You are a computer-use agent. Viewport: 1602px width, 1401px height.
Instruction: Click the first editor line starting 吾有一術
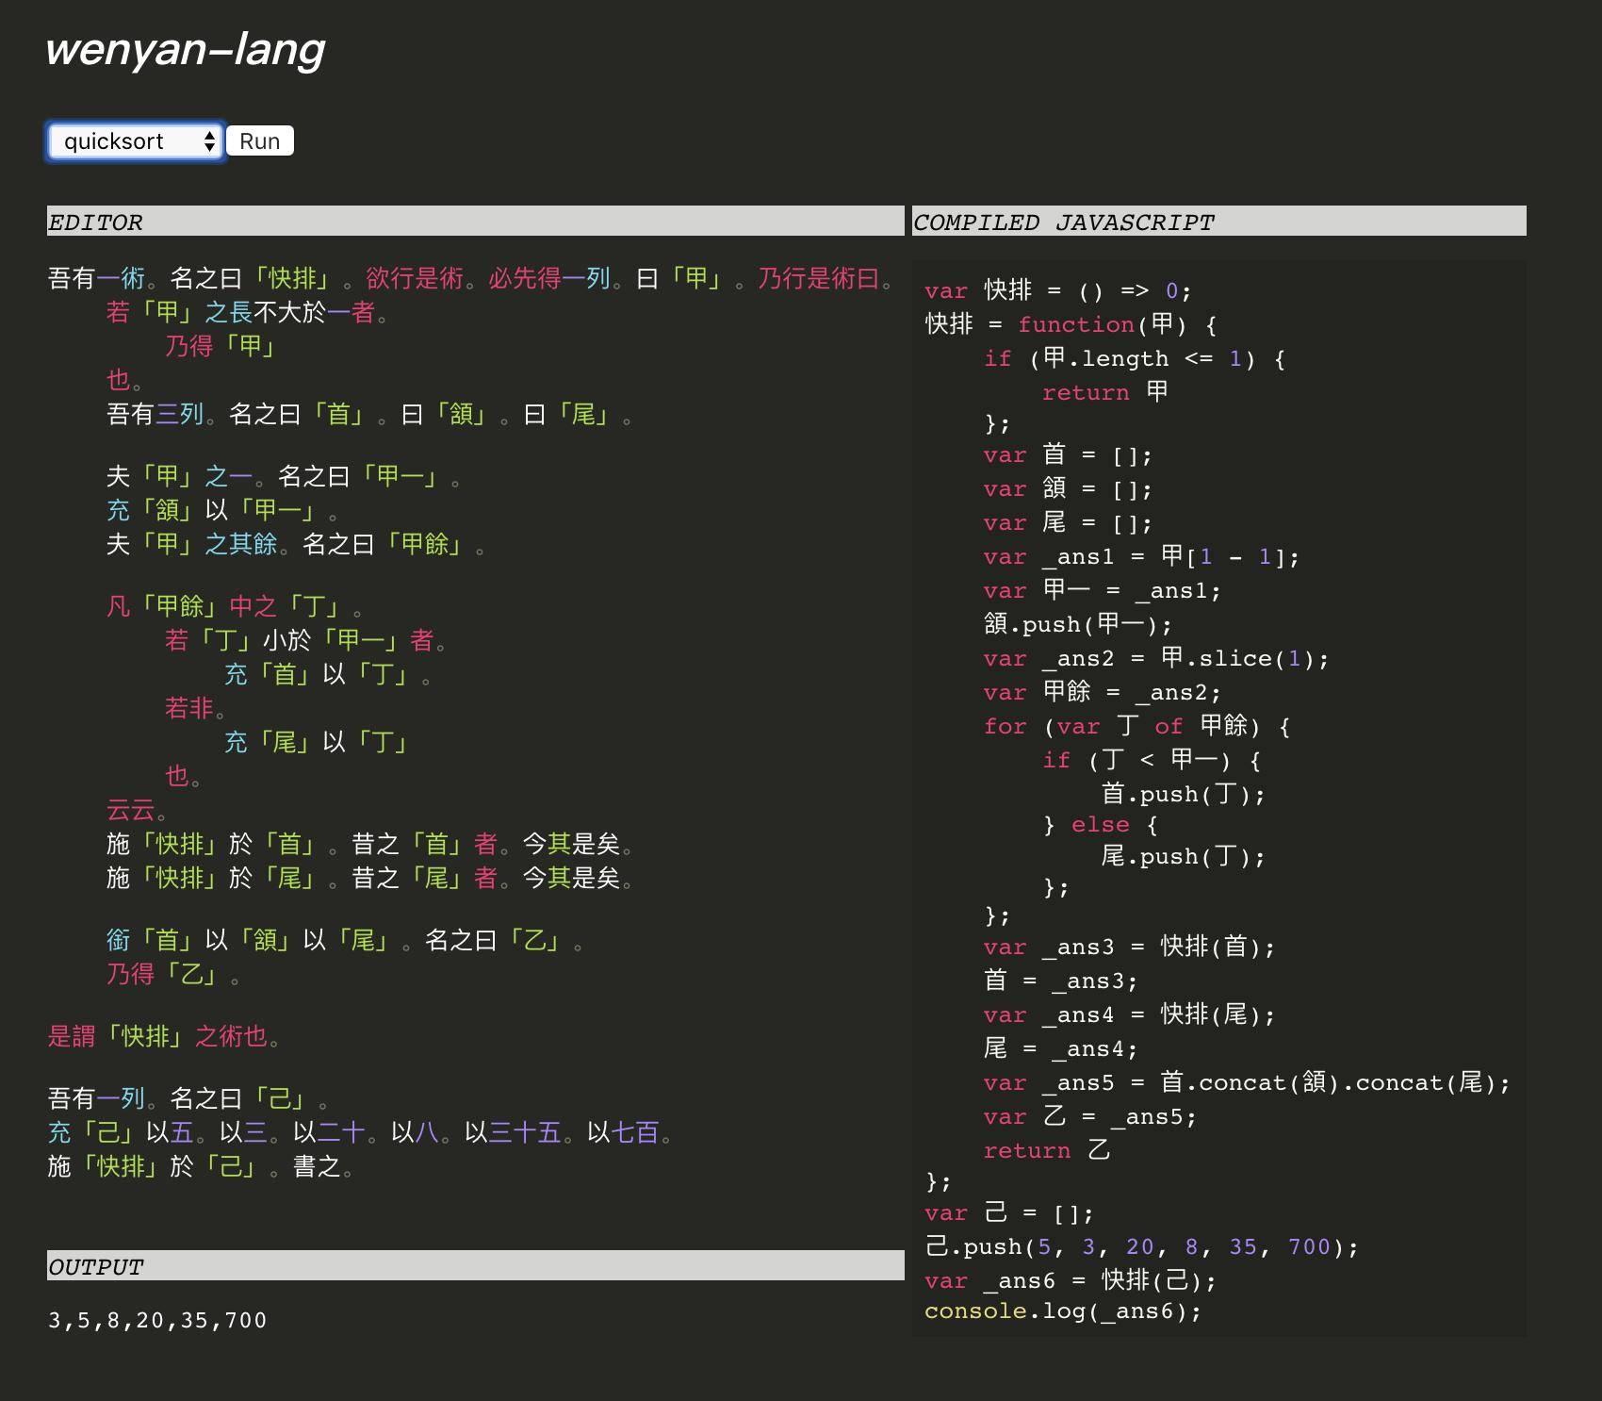point(470,278)
